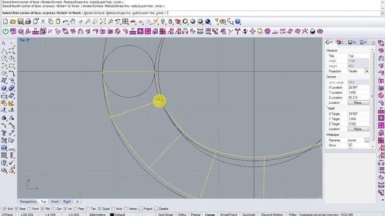
Task: Click Place button for Target Location
Action: (x=359, y=129)
